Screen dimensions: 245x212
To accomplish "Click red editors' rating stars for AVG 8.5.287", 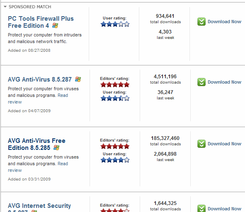I will click(115, 85).
